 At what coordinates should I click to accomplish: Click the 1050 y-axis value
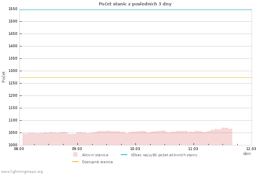[13, 133]
